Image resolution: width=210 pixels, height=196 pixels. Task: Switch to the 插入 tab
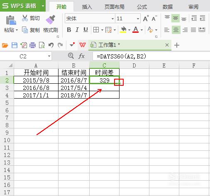click(87, 7)
